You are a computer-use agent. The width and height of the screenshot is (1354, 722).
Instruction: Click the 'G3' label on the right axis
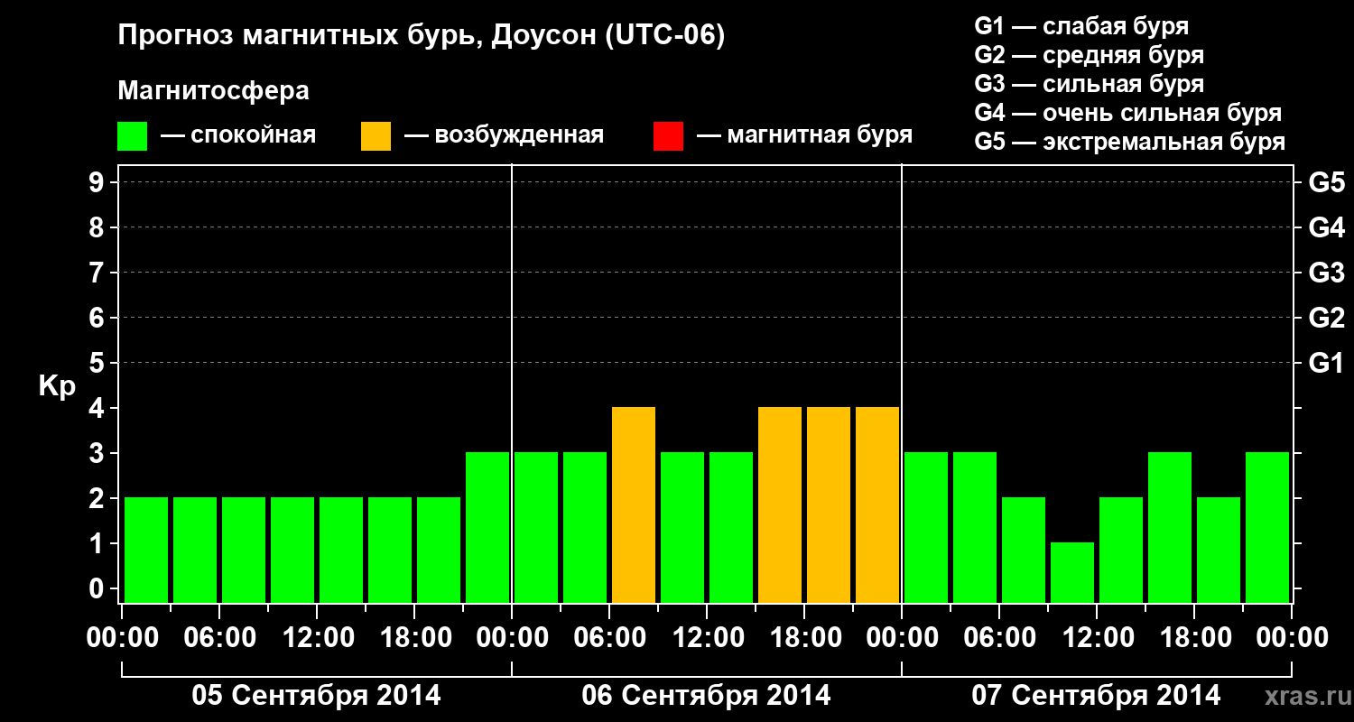[x=1326, y=273]
